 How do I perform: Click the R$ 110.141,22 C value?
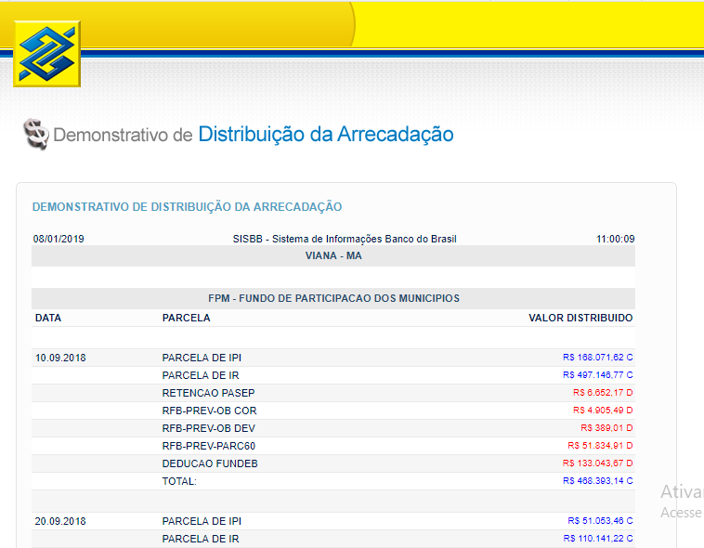[x=597, y=539]
